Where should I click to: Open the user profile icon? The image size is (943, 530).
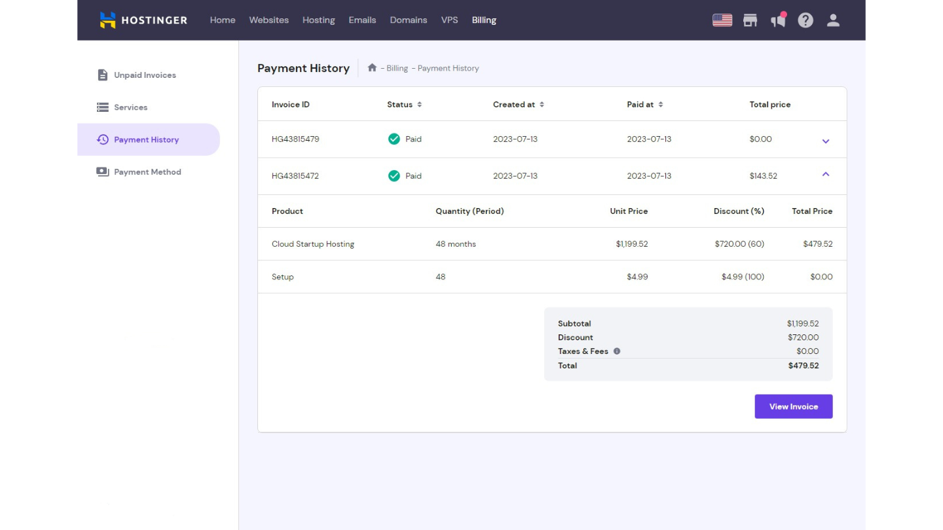coord(833,20)
